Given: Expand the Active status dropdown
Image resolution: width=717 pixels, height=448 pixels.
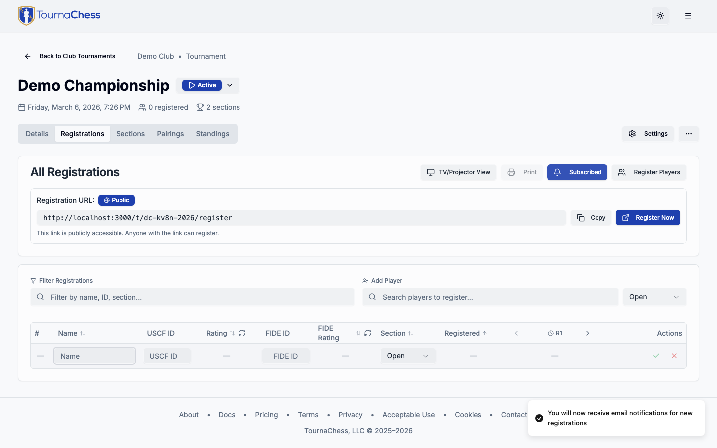Looking at the screenshot, I should point(230,85).
